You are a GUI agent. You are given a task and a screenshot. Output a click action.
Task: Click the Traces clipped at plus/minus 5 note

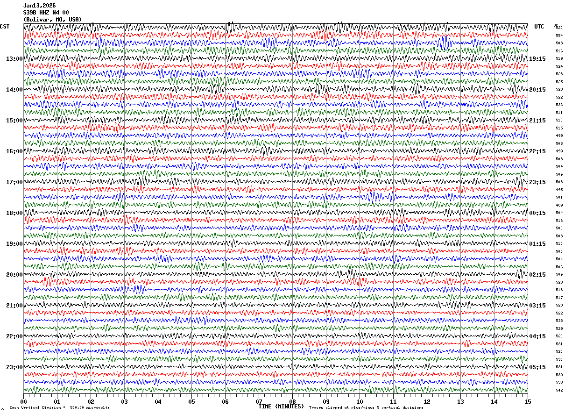pyautogui.click(x=366, y=408)
